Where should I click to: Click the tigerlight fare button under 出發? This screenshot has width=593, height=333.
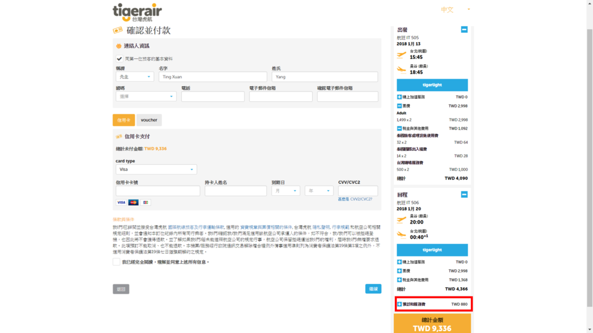tap(432, 85)
